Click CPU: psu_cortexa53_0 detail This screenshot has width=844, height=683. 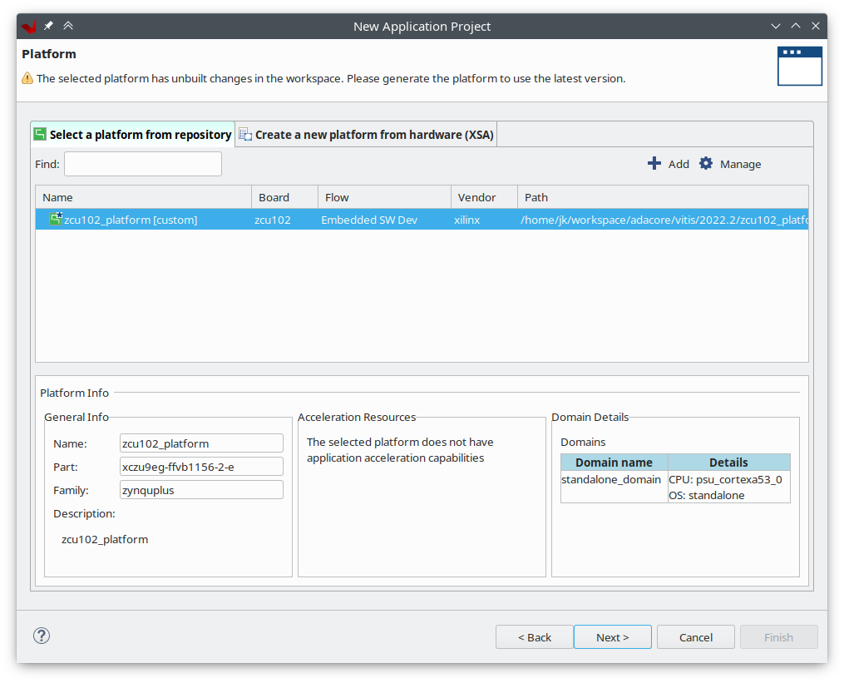coord(726,479)
